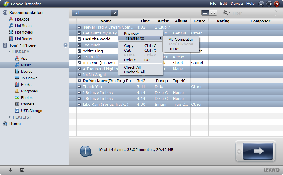The image size is (283, 175).
Task: Open Hot Books icon
Action: coord(11,39)
